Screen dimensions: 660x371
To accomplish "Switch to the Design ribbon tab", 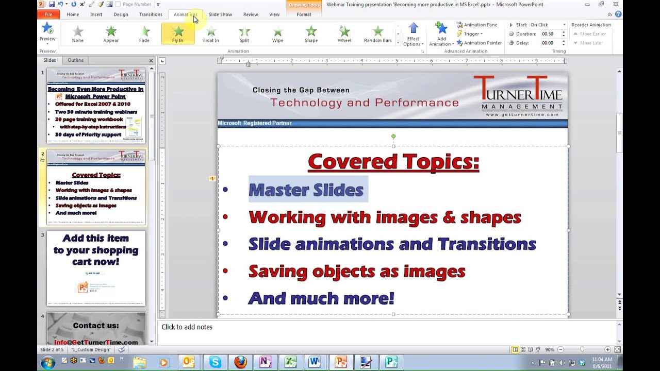I will click(x=121, y=14).
